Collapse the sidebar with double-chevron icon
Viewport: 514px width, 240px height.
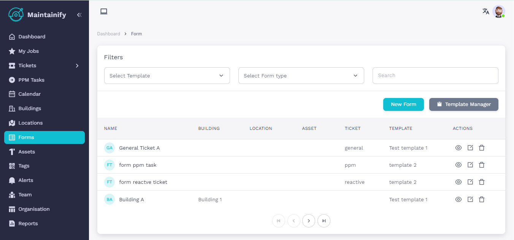click(79, 15)
